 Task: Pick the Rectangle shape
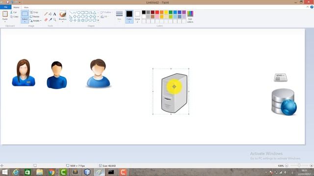click(82, 13)
